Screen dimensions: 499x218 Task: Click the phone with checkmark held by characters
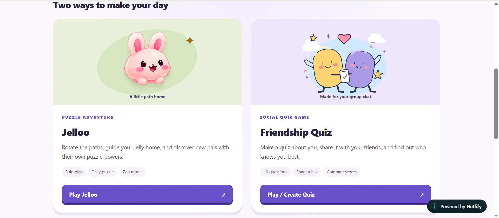point(345,76)
